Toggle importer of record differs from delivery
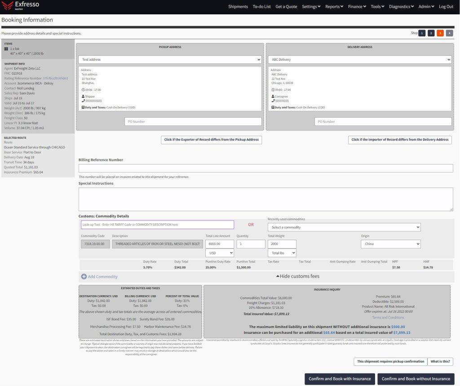 click(400, 140)
